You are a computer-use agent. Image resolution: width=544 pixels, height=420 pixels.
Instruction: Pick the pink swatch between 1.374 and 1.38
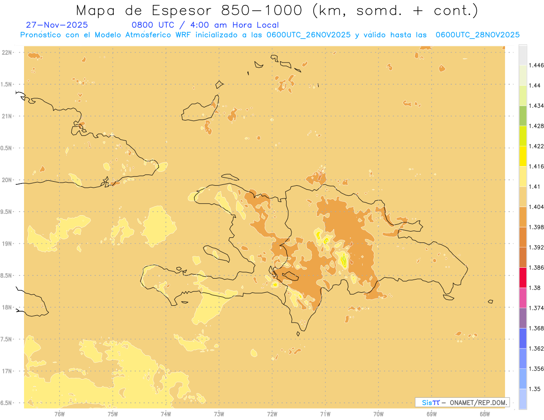click(x=523, y=298)
